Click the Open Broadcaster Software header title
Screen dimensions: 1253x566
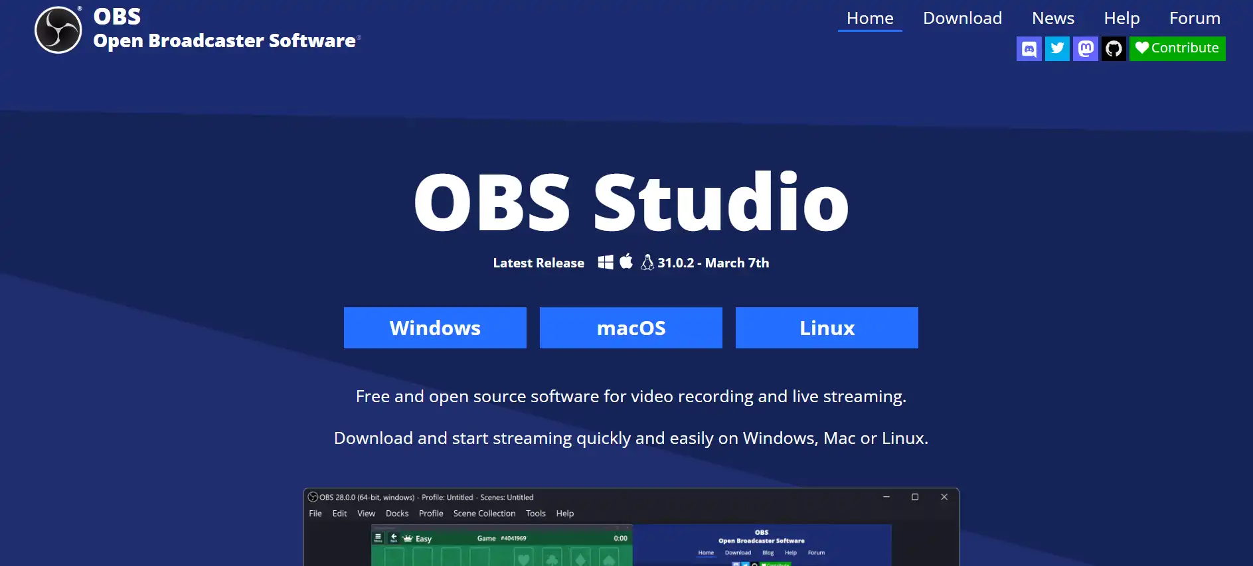224,41
